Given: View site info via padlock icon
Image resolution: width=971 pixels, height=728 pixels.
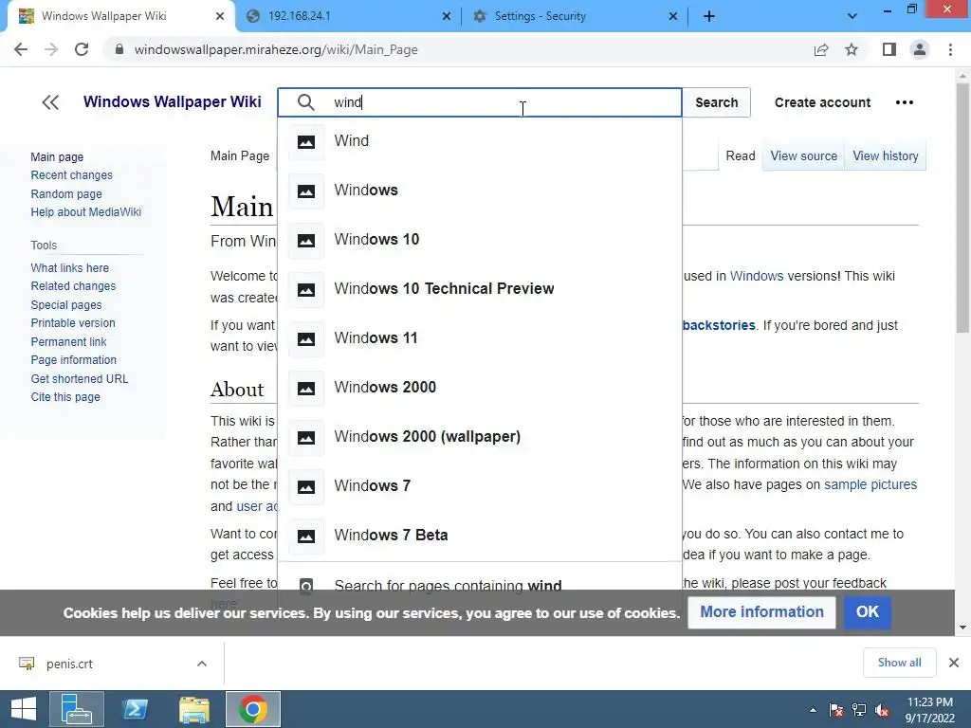Looking at the screenshot, I should click(119, 49).
